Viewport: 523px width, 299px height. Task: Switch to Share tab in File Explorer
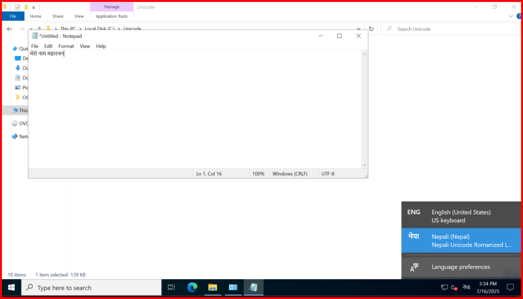pyautogui.click(x=58, y=16)
